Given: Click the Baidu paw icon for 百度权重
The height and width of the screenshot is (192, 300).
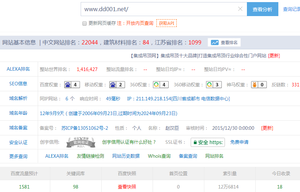Looking at the screenshot, I should [x=68, y=85].
